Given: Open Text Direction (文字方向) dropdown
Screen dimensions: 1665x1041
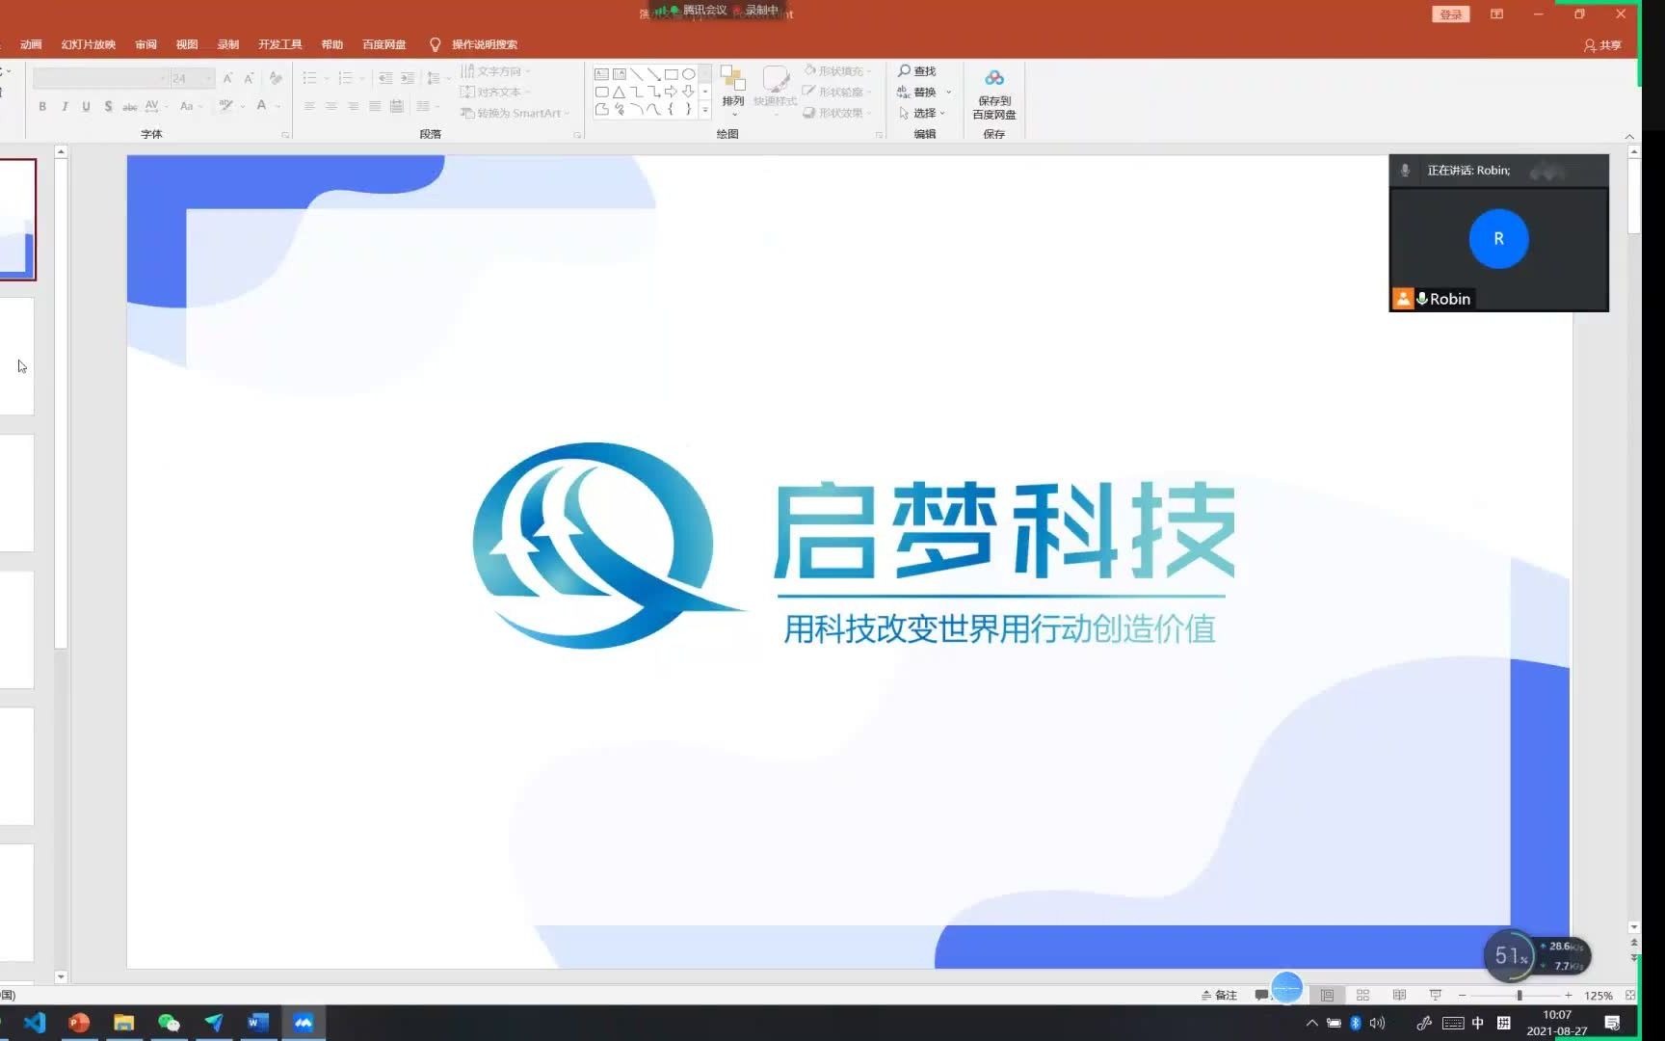Looking at the screenshot, I should pos(495,71).
